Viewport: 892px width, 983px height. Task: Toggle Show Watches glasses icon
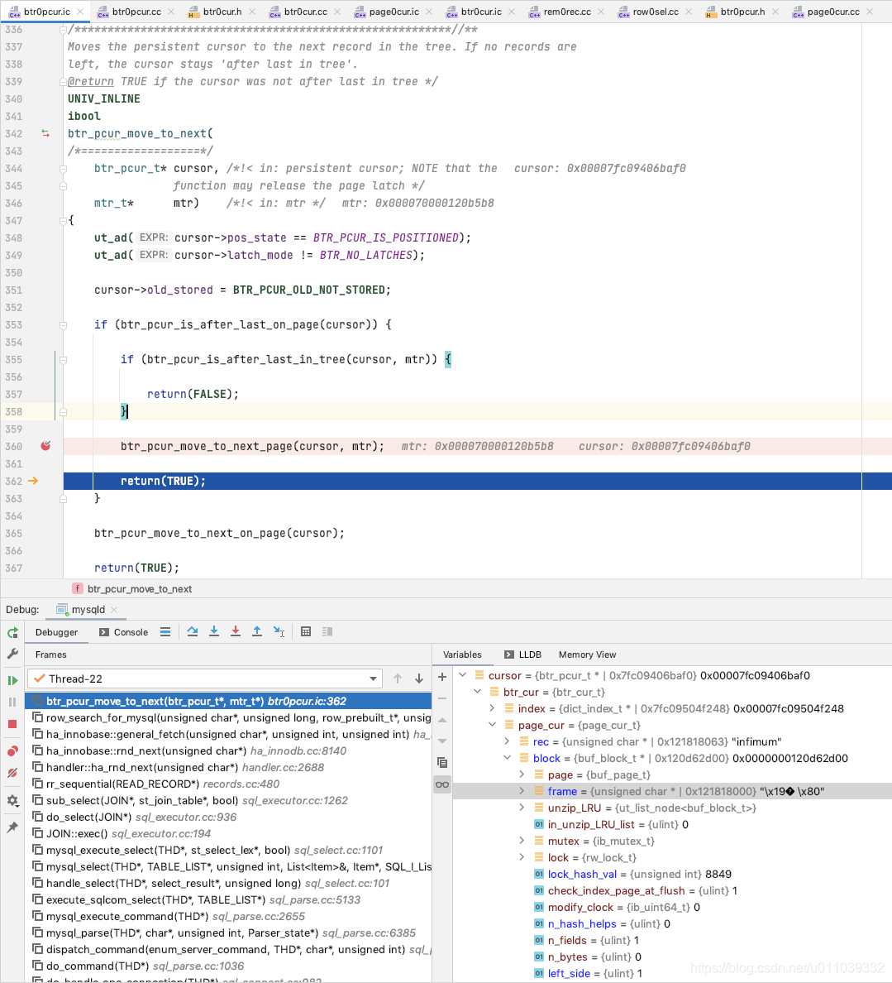442,784
